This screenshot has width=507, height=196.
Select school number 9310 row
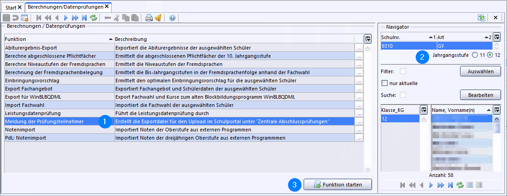point(436,46)
